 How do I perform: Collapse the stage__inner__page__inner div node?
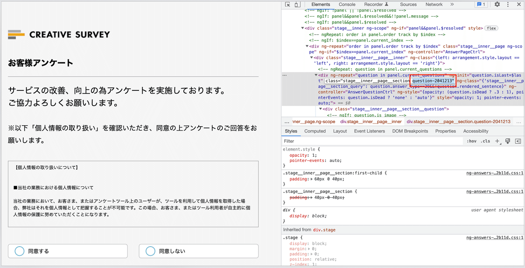311,57
